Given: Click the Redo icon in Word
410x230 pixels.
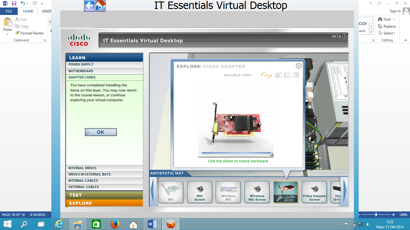Looking at the screenshot, I should click(x=35, y=4).
